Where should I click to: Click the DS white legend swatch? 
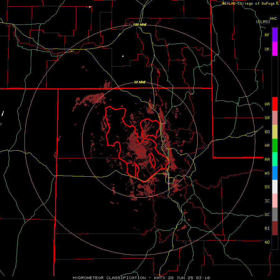275,187
